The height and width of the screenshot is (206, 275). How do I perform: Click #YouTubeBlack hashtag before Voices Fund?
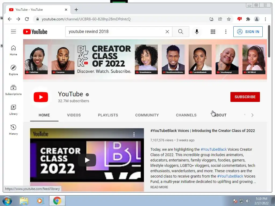point(230,176)
